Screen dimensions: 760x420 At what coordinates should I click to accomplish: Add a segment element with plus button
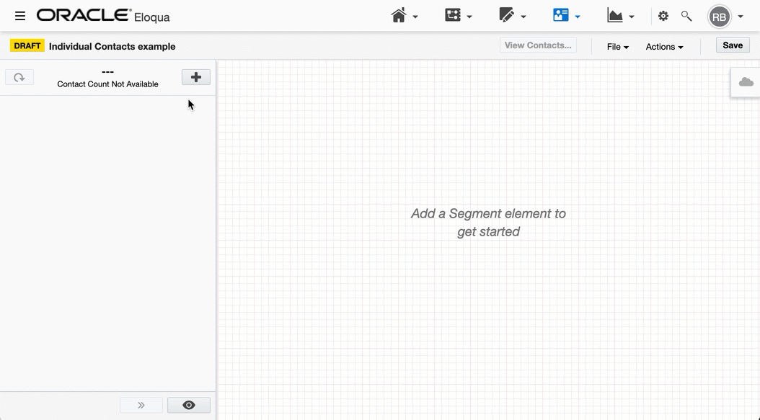point(195,77)
